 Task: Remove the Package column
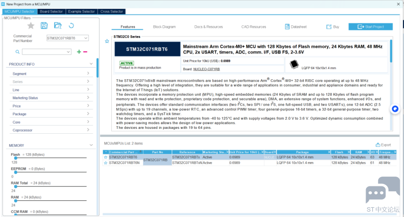[329, 152]
